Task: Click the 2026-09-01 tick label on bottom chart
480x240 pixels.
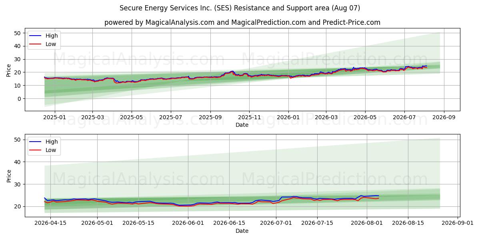Action: (457, 223)
